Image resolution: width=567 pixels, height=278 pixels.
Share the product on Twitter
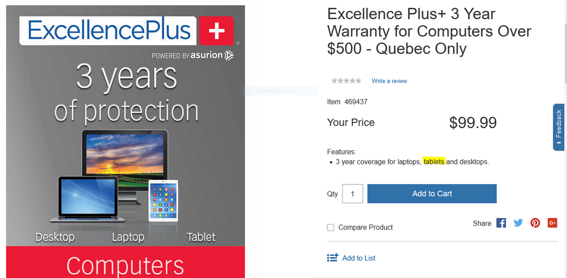click(x=518, y=223)
